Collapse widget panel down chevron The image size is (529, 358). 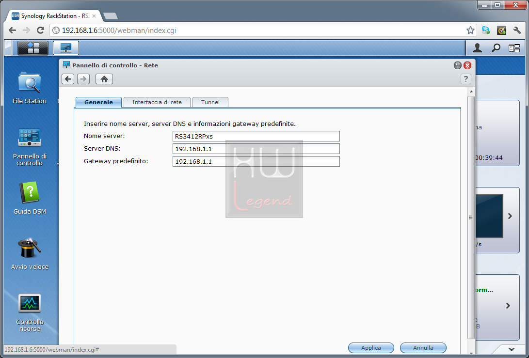coord(512,349)
